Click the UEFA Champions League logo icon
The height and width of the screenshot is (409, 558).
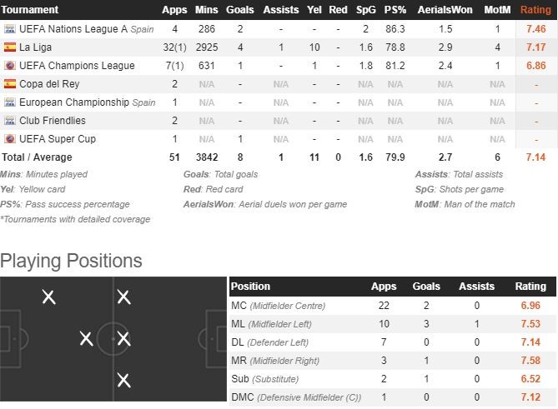point(10,65)
